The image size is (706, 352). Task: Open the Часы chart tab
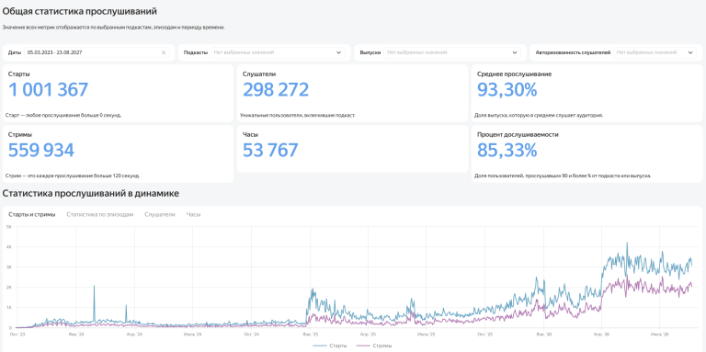pyautogui.click(x=194, y=215)
